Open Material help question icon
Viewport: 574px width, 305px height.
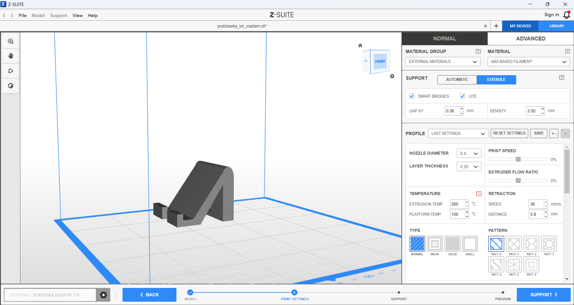(x=567, y=51)
